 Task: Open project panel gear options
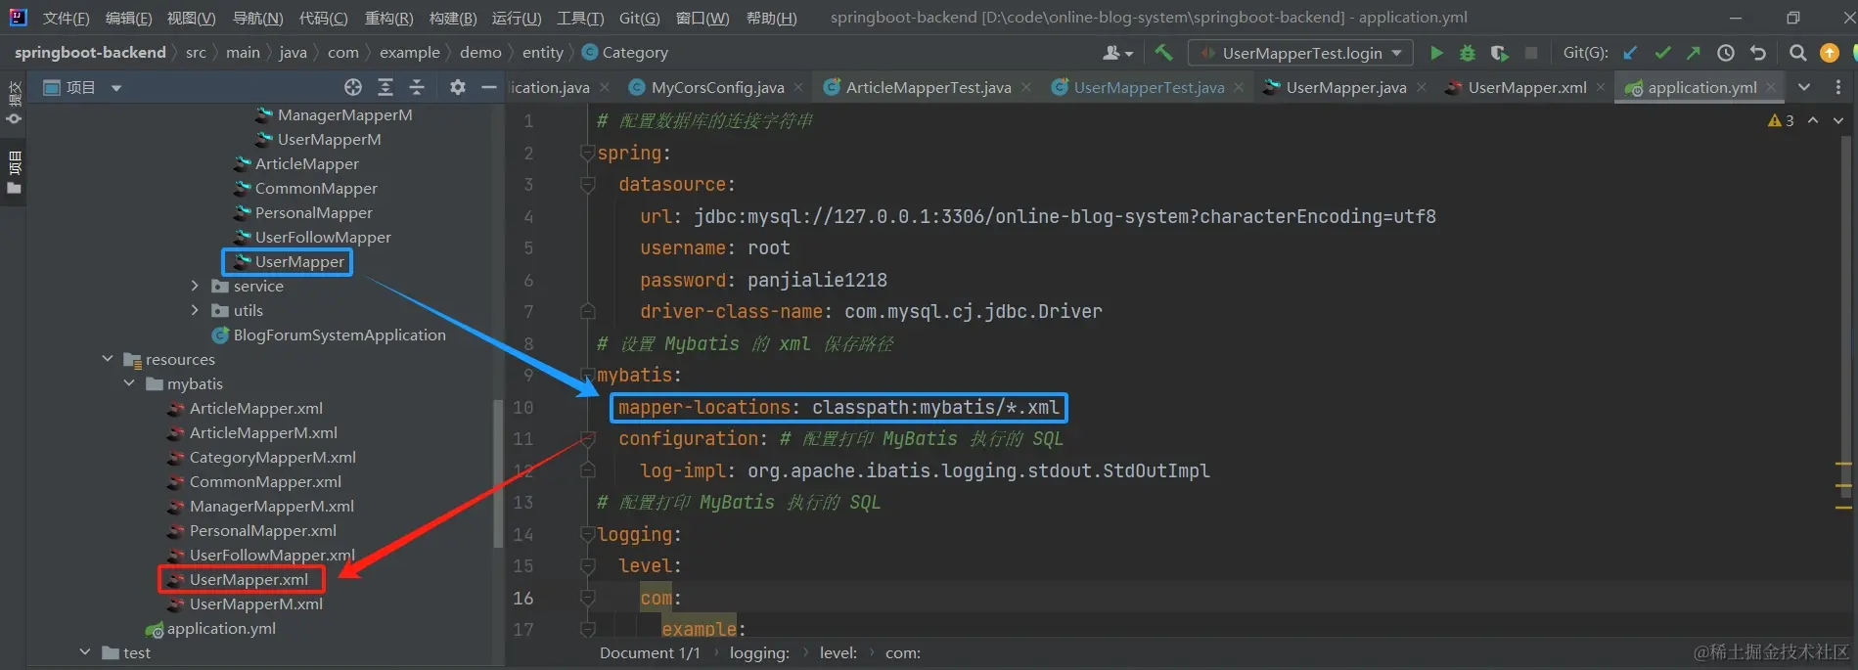pyautogui.click(x=457, y=87)
